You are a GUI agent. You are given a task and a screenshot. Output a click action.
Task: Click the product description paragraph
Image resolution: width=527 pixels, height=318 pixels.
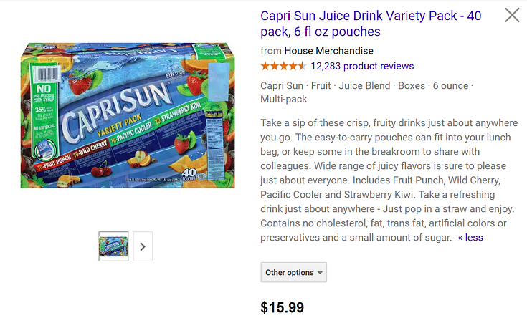pyautogui.click(x=389, y=180)
